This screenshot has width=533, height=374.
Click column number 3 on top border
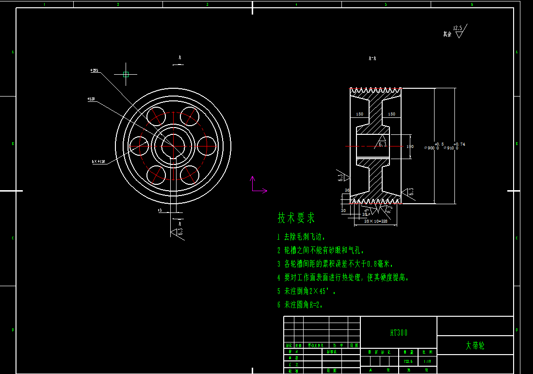[x=208, y=4]
